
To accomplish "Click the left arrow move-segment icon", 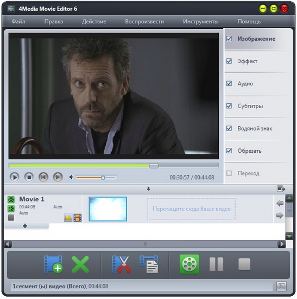I will (280, 203).
